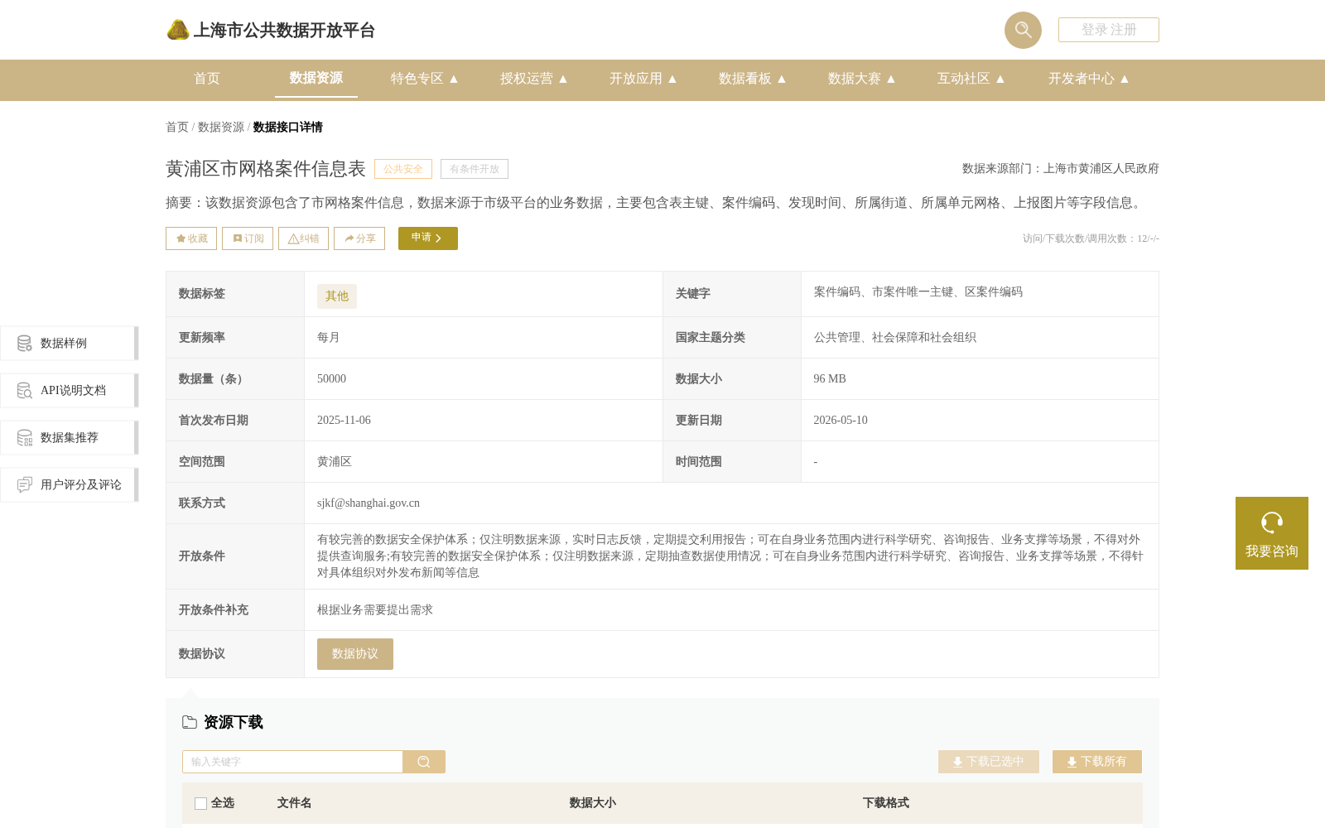Click the 纠错 warning button
Image resolution: width=1325 pixels, height=828 pixels.
(x=303, y=238)
